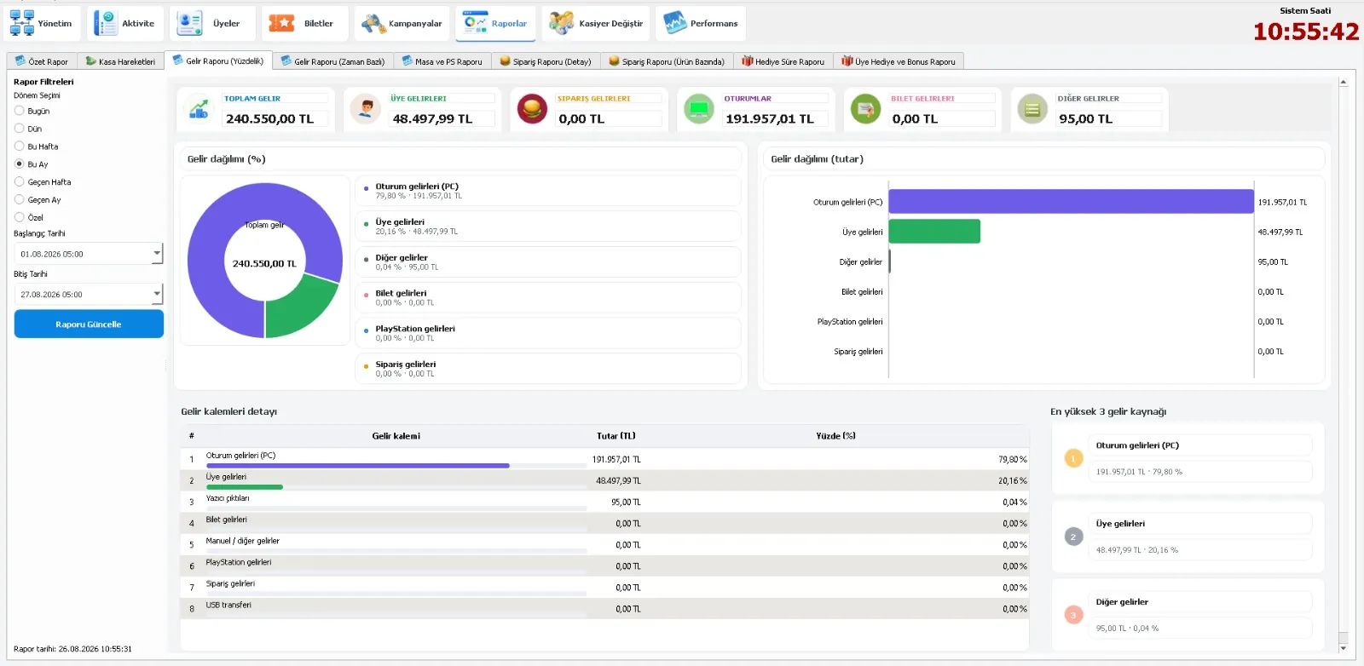Screen dimensions: 1364x666
Task: Click the purple Oturum gelirleri bar
Action: click(1071, 202)
